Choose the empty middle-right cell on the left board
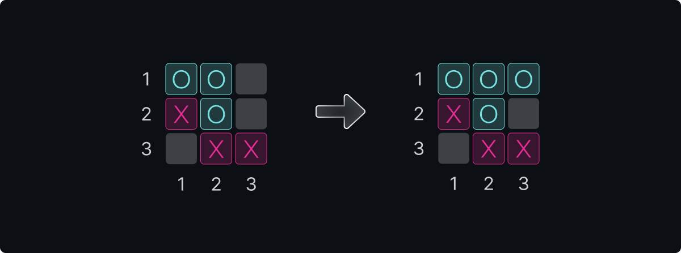The height and width of the screenshot is (253, 681). coord(251,114)
